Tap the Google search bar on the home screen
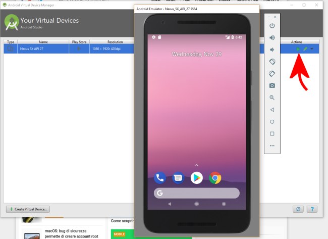 coord(197,193)
